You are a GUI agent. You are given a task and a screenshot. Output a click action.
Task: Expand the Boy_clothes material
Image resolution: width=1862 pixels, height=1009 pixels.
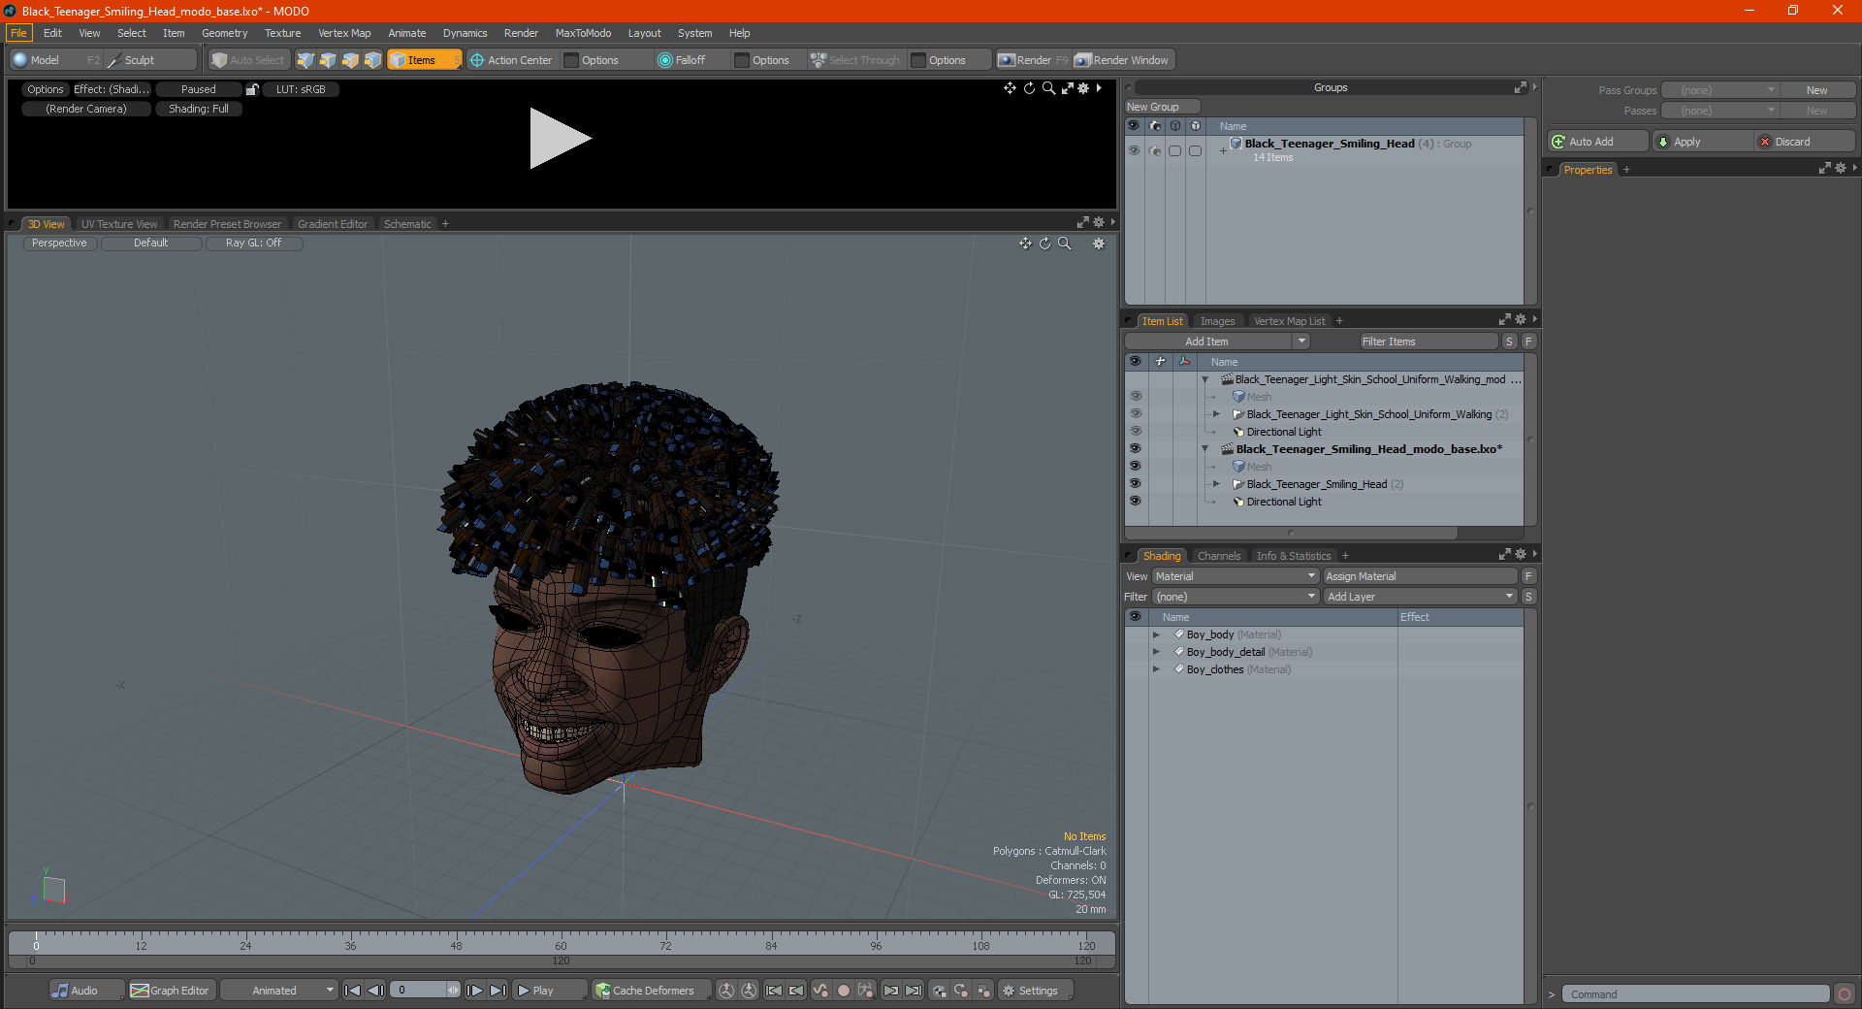[x=1156, y=669]
